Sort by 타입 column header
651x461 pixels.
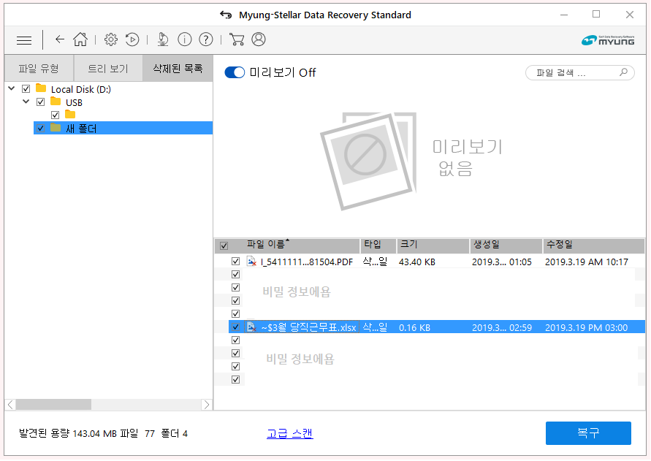(x=378, y=246)
